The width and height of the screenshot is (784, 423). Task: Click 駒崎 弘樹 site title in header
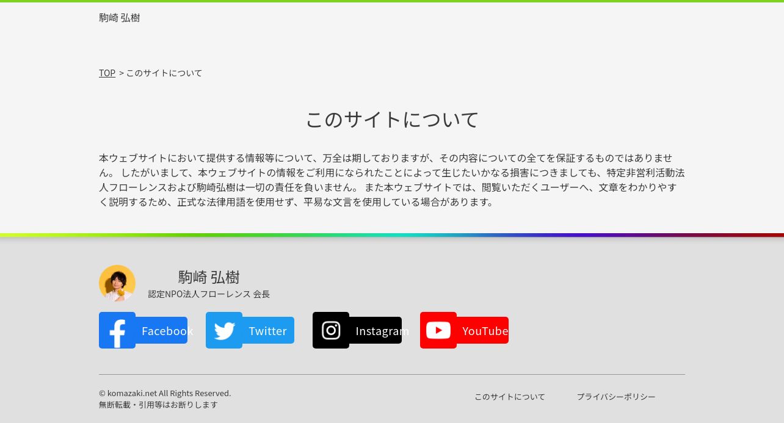tap(120, 18)
